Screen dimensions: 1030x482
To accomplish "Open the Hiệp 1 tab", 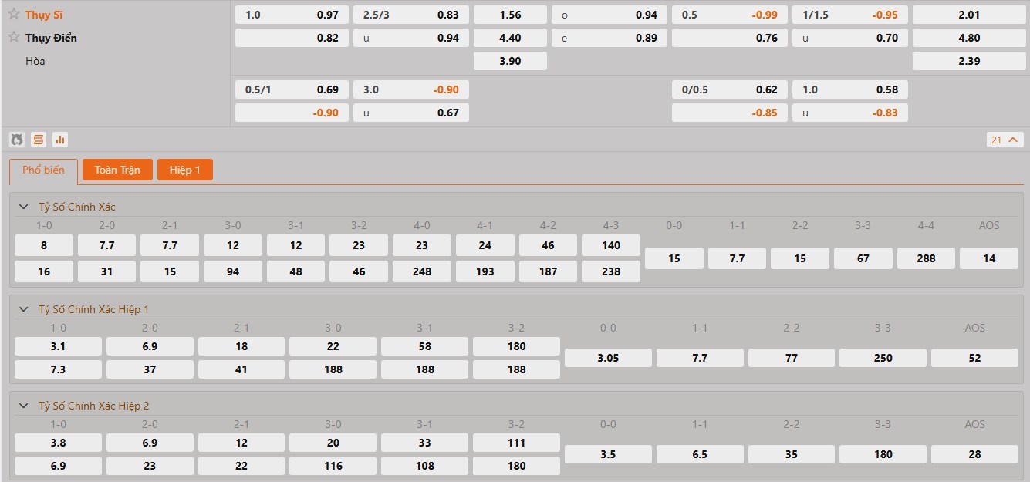I will [x=184, y=170].
